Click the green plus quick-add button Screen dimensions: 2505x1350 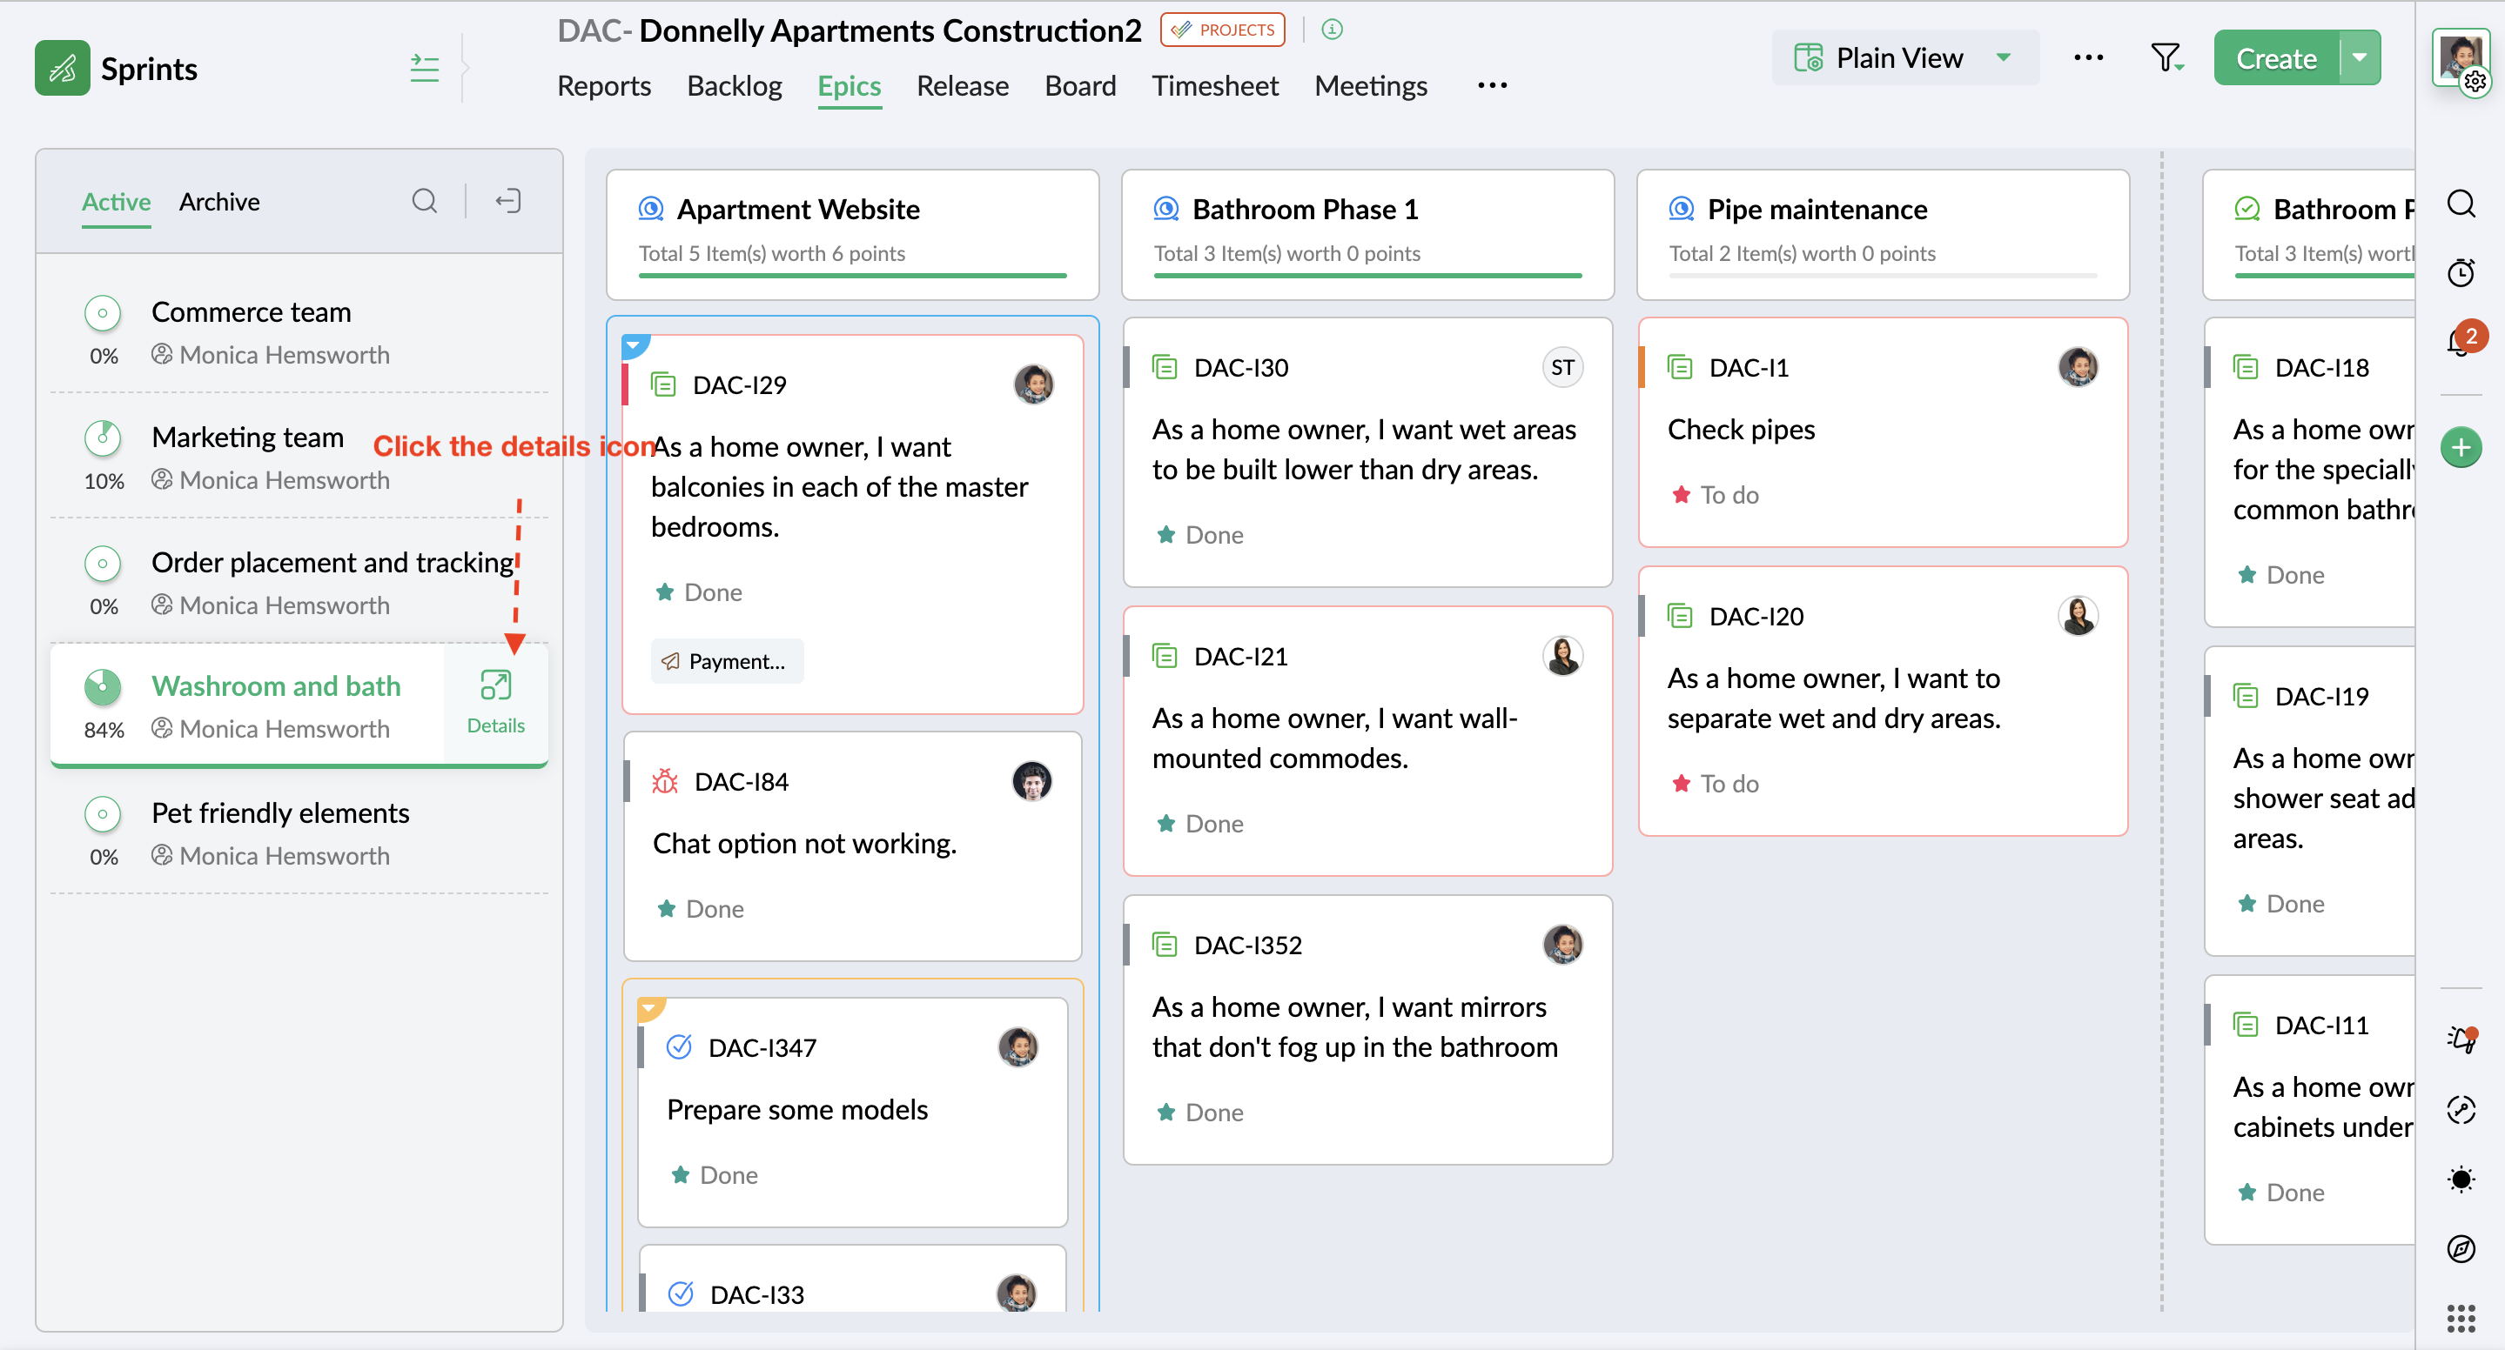click(2461, 447)
